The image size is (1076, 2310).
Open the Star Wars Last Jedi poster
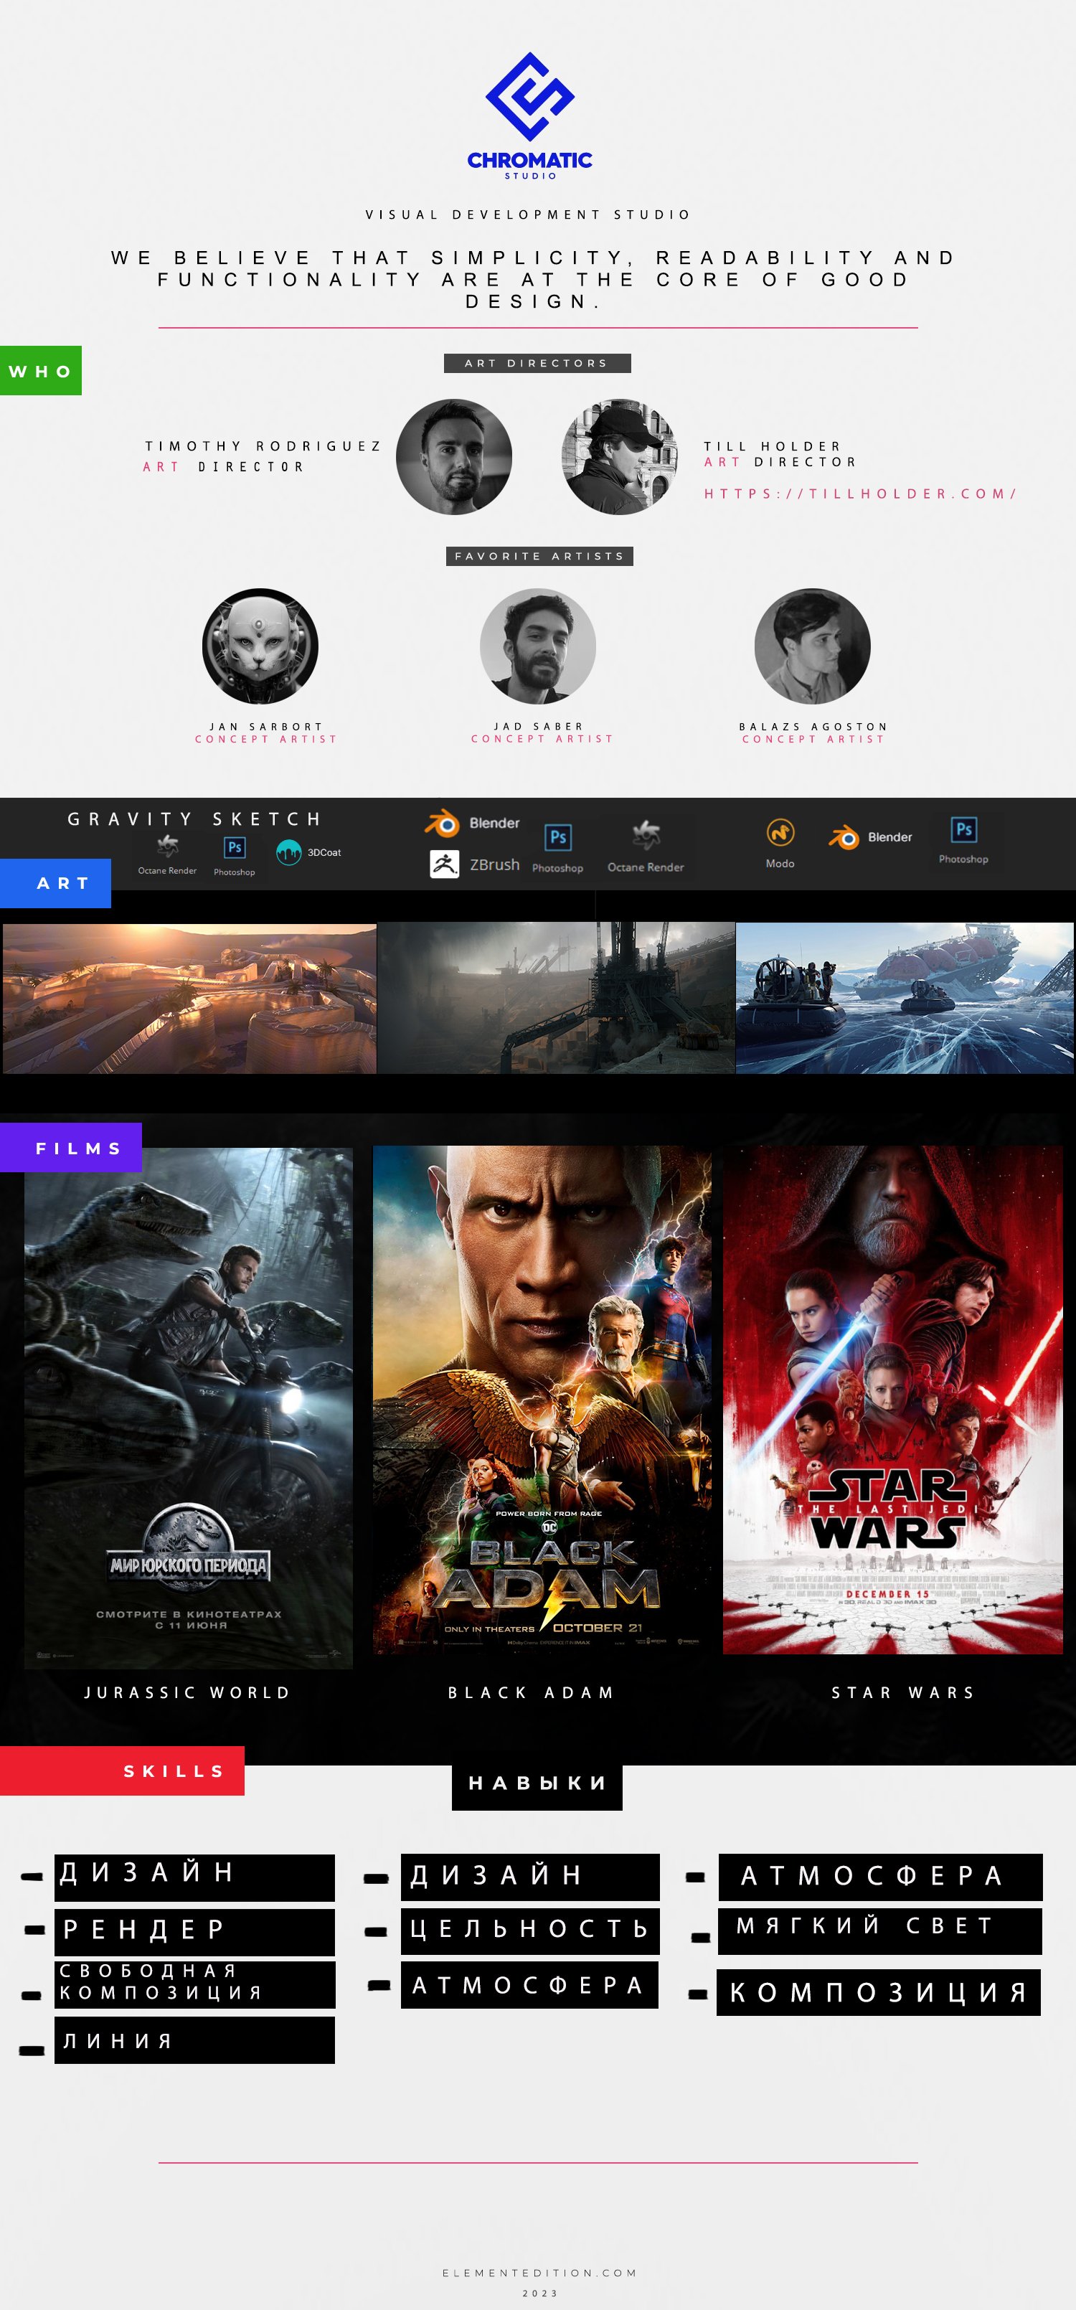click(x=893, y=1400)
